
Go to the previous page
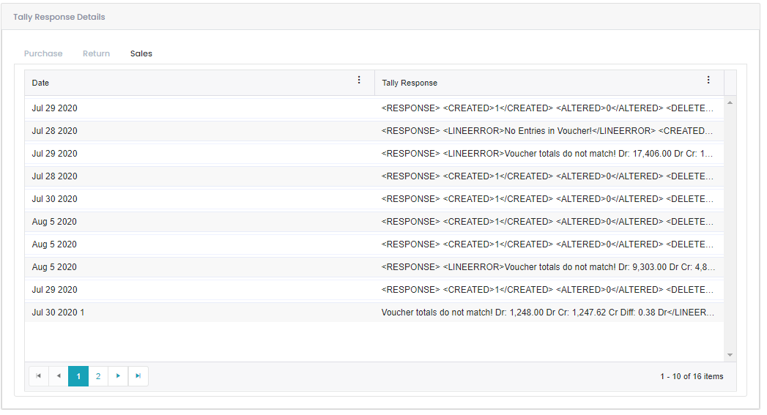[x=59, y=376]
